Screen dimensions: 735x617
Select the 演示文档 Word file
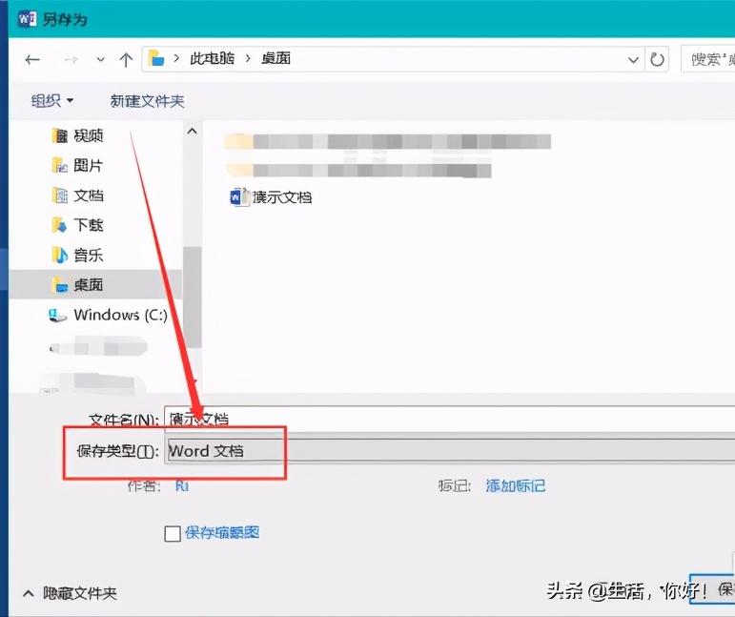point(271,197)
